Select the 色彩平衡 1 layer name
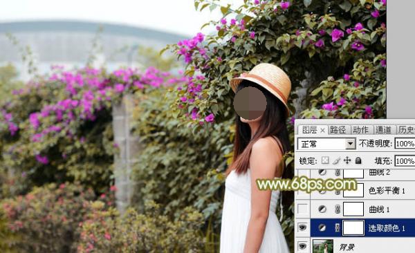415x253 pixels. coord(387,191)
